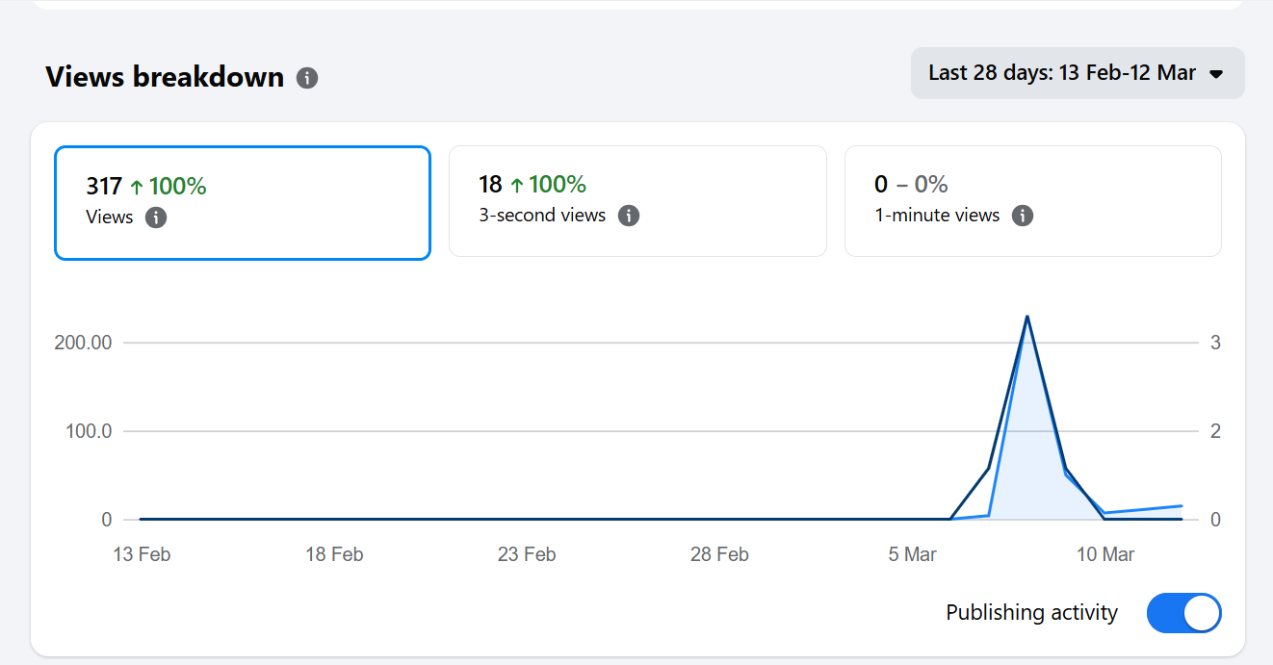Click the chart peak data point

(x=1027, y=317)
